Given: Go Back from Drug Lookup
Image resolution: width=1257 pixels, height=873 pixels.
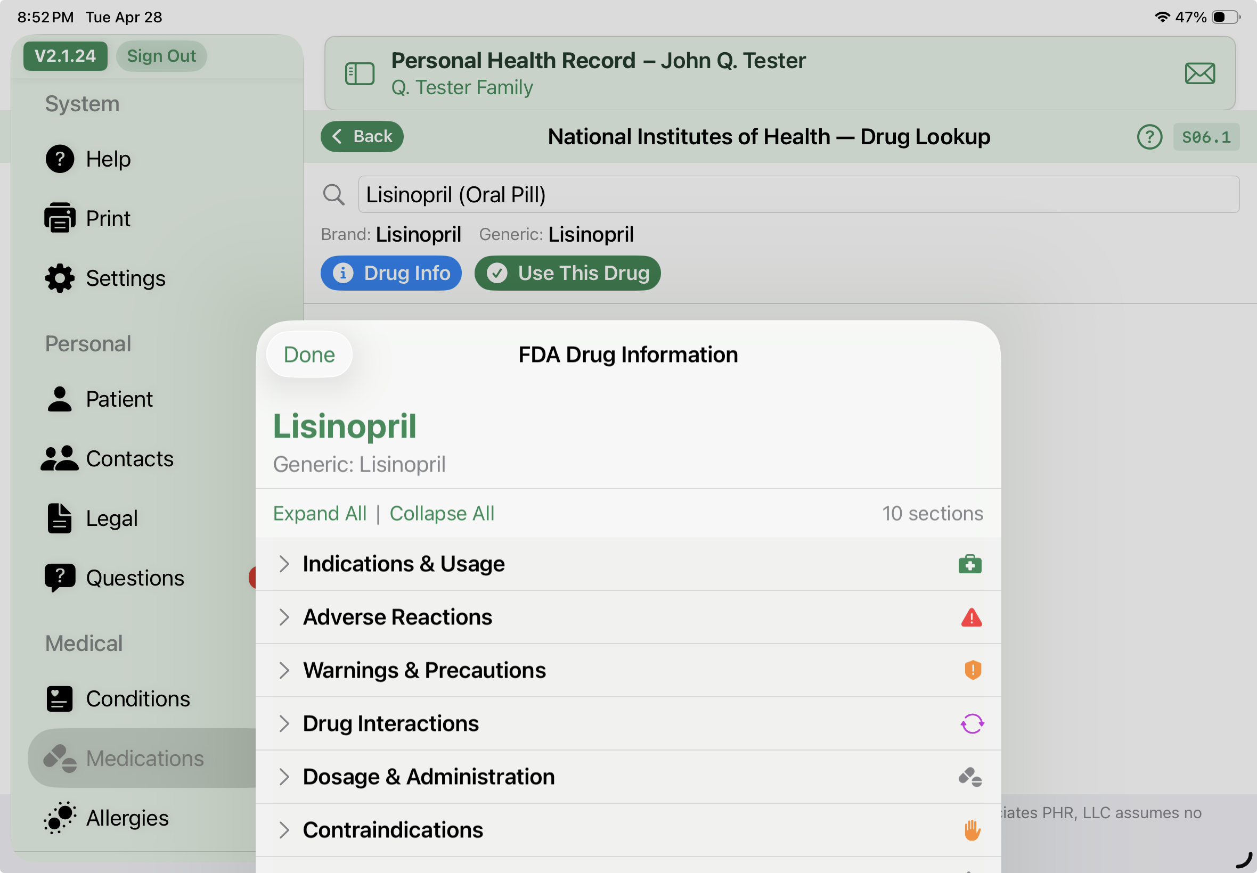Looking at the screenshot, I should [362, 136].
